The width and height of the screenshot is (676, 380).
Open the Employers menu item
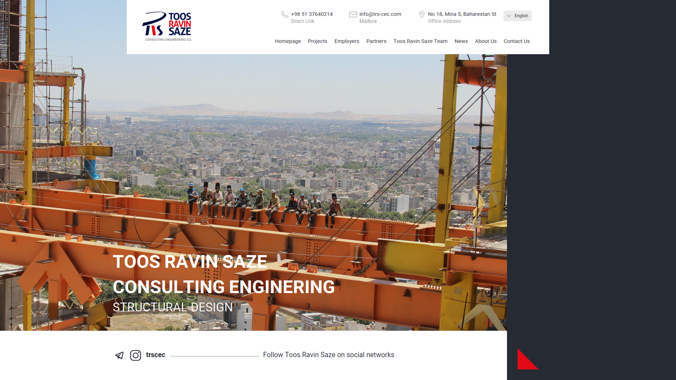(347, 41)
